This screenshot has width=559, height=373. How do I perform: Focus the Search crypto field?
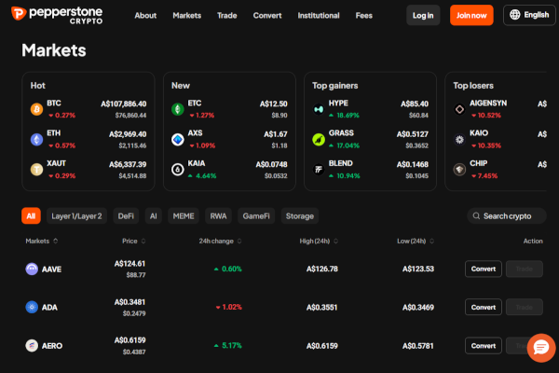click(x=507, y=216)
